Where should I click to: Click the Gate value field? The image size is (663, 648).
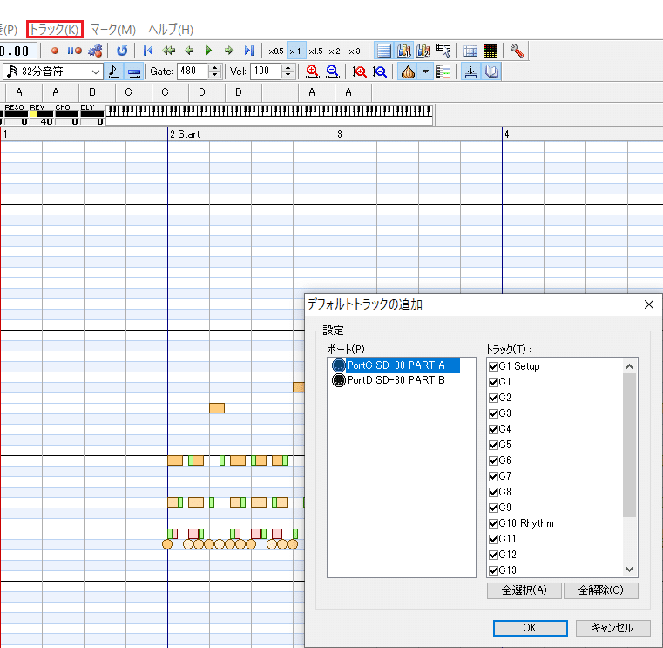point(193,72)
